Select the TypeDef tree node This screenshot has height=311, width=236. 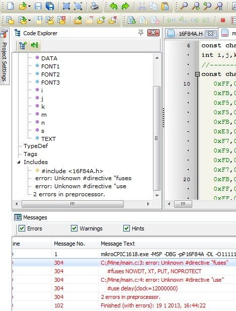(36, 146)
